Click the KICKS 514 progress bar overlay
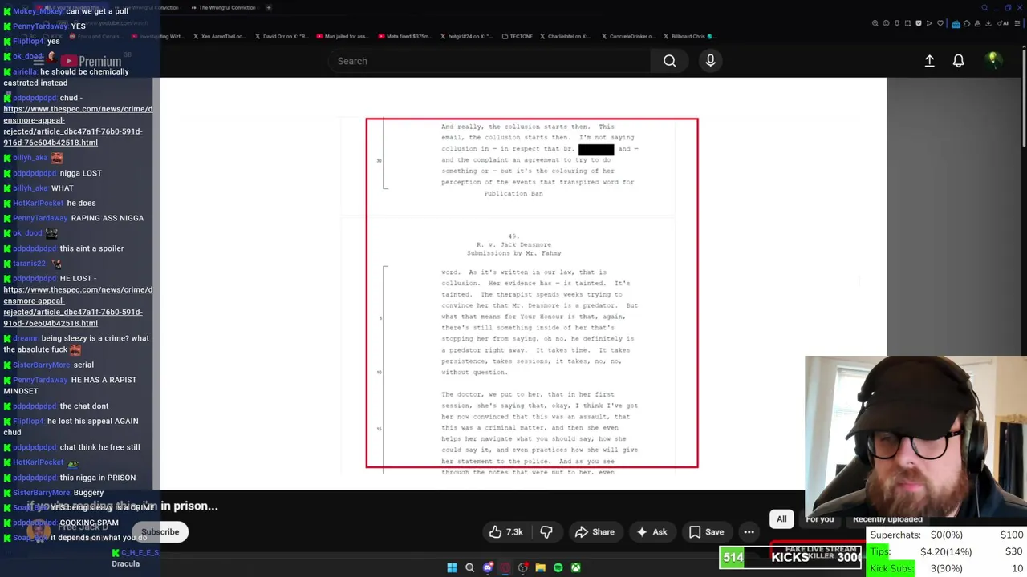Image resolution: width=1027 pixels, height=577 pixels. coord(790,557)
